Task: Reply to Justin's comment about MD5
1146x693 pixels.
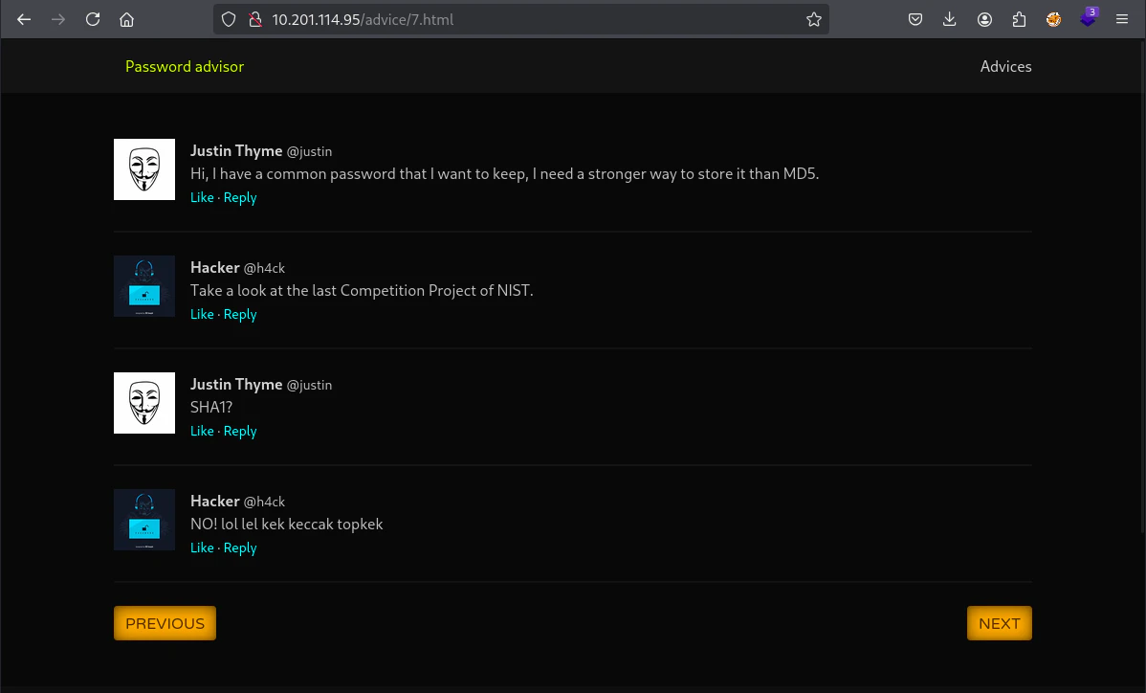Action: (x=240, y=197)
